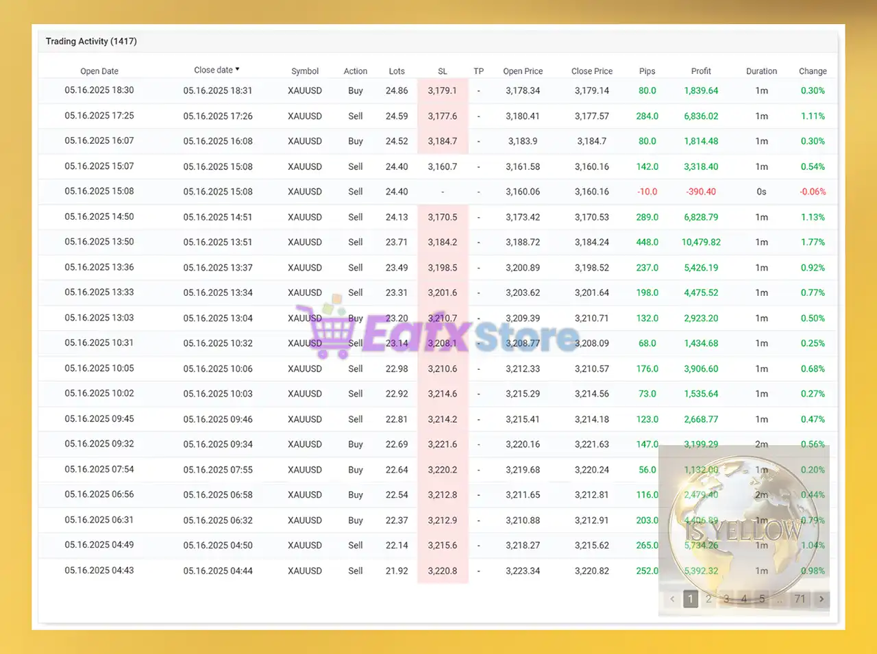Click open date 05.16.2025 07:54
Image resolution: width=877 pixels, height=654 pixels.
[99, 469]
